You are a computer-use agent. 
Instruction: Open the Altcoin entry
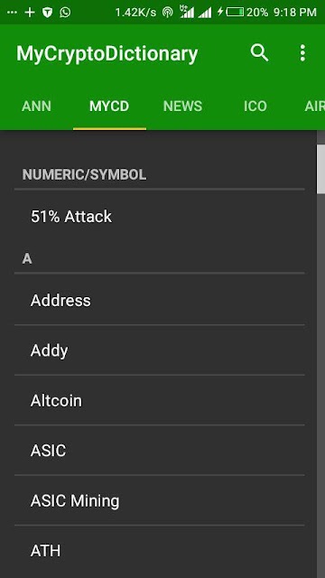point(160,400)
